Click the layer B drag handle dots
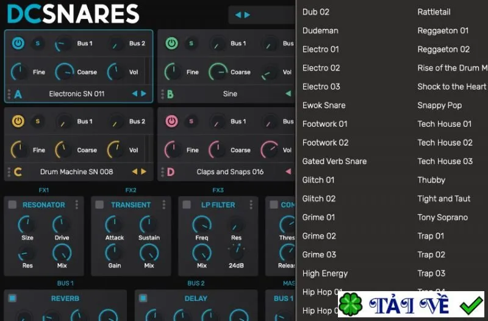 (x=162, y=94)
